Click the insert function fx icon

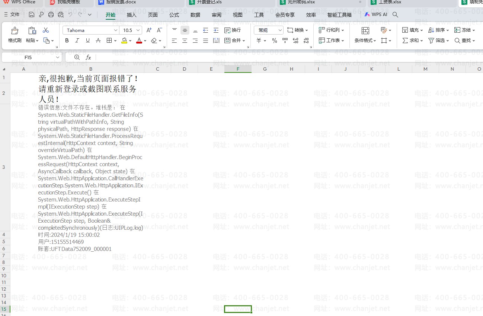pos(88,57)
